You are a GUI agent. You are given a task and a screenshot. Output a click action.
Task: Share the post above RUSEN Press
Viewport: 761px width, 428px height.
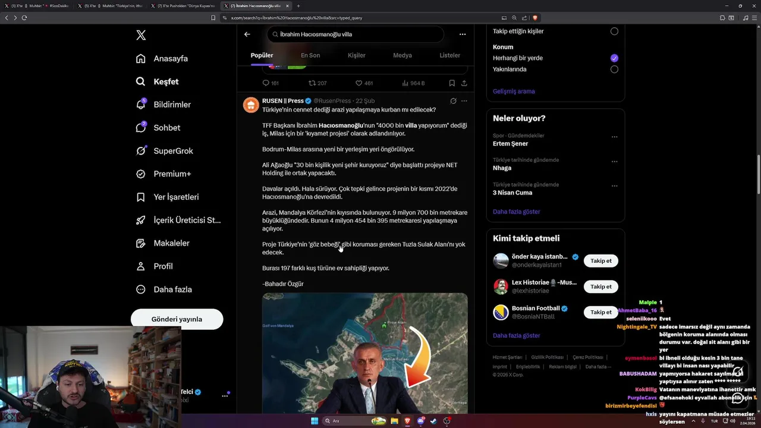[464, 83]
